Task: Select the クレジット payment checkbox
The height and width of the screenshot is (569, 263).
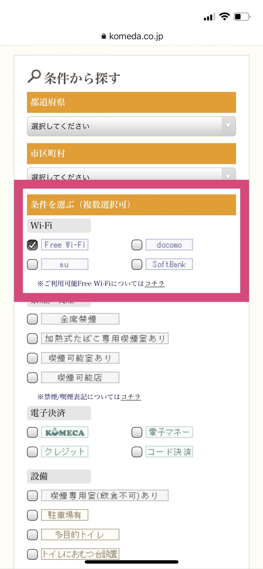Action: [x=32, y=452]
